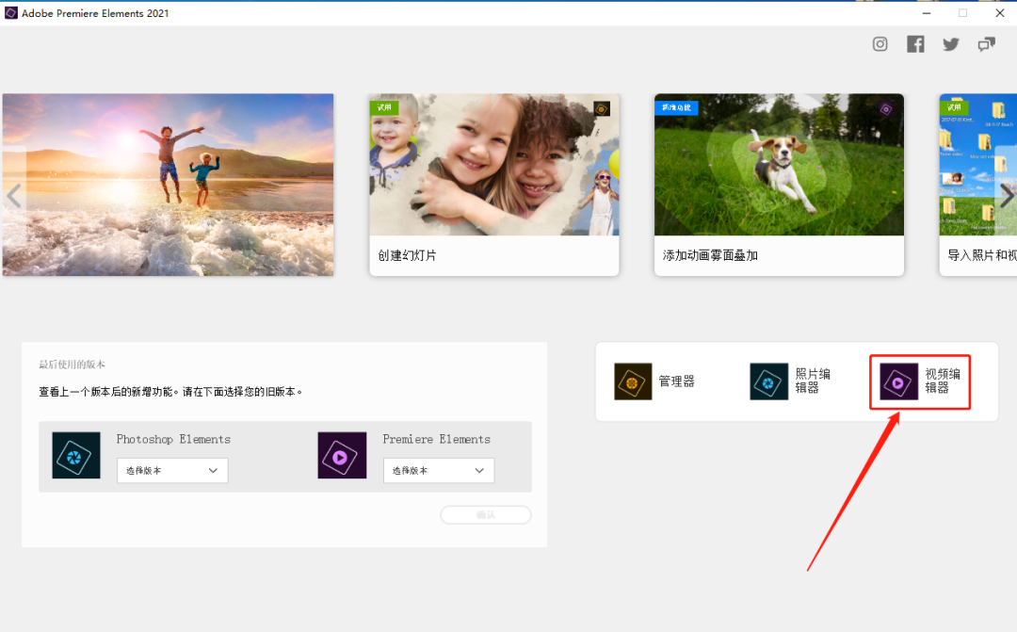Click the 最后使用的版本 heading
Image resolution: width=1017 pixels, height=632 pixels.
click(x=72, y=365)
